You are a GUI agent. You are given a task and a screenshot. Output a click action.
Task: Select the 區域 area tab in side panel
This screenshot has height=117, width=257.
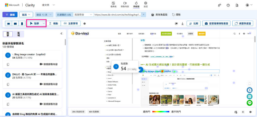pos(19,34)
